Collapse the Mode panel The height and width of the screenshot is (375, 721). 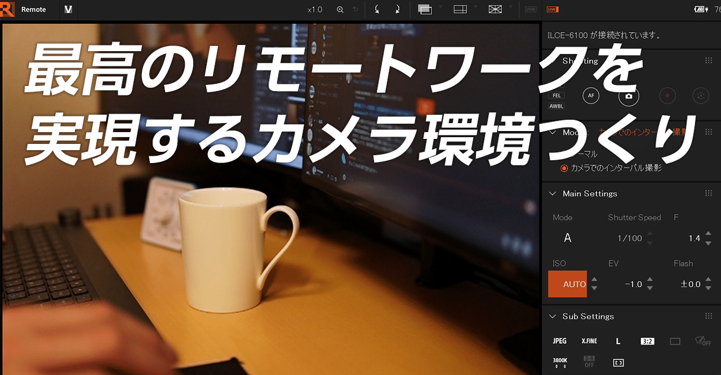[553, 132]
